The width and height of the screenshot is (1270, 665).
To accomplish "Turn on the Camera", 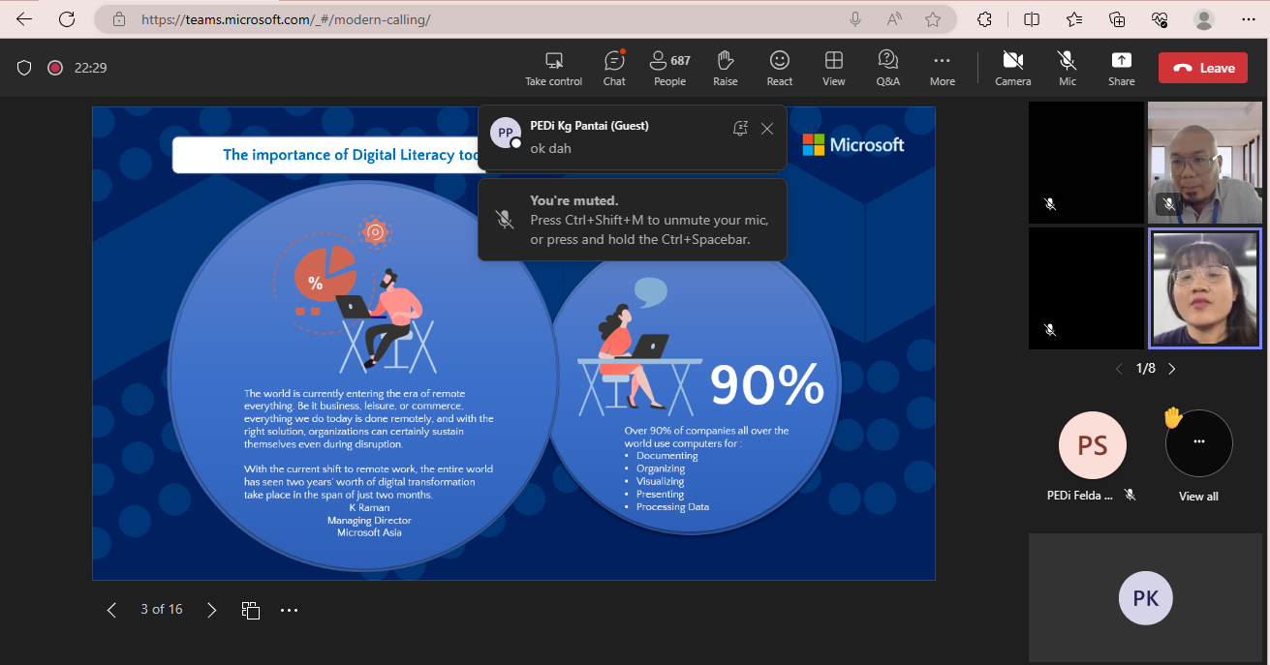I will pos(1013,68).
